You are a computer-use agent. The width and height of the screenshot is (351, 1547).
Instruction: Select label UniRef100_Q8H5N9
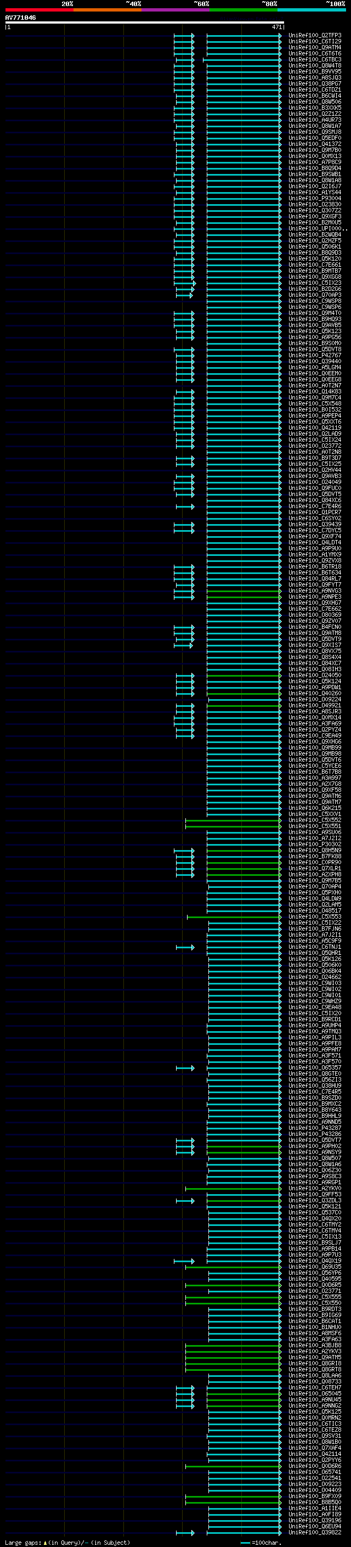click(x=314, y=851)
